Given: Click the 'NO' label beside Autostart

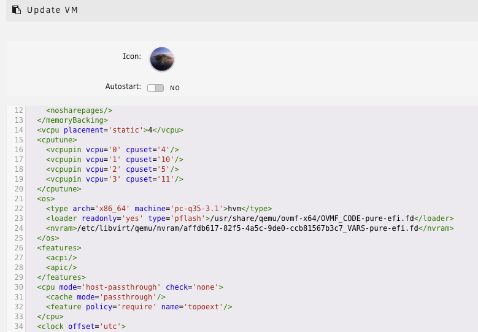Looking at the screenshot, I should point(175,88).
